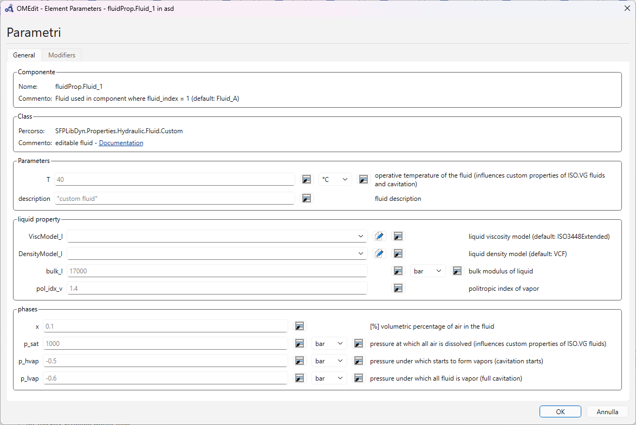
Task: Focus the x air percentage field
Action: pos(165,326)
